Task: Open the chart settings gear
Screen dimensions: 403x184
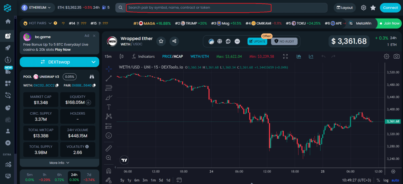Action: [x=386, y=56]
